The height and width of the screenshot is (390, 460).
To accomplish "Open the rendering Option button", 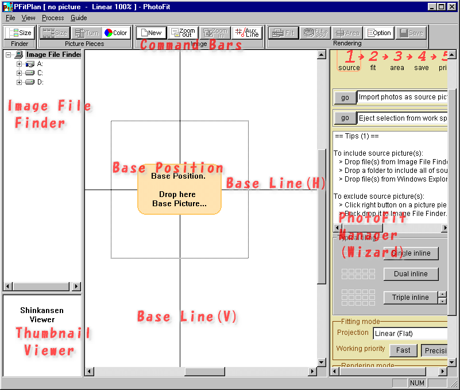I will click(380, 33).
